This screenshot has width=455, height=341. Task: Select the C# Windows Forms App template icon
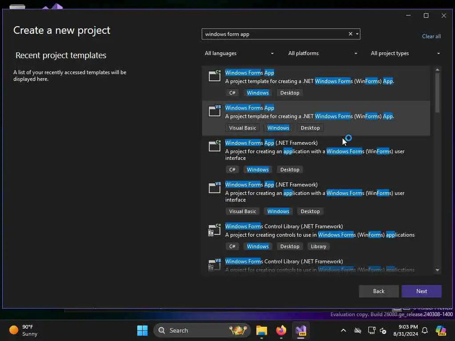coord(215,76)
